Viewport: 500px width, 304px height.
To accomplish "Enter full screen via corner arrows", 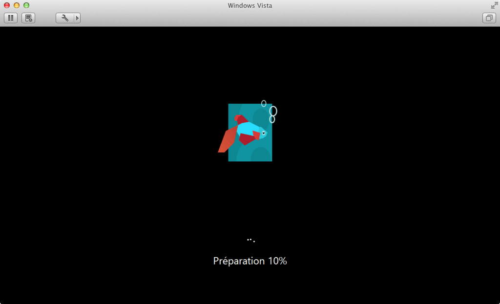I will click(x=494, y=5).
